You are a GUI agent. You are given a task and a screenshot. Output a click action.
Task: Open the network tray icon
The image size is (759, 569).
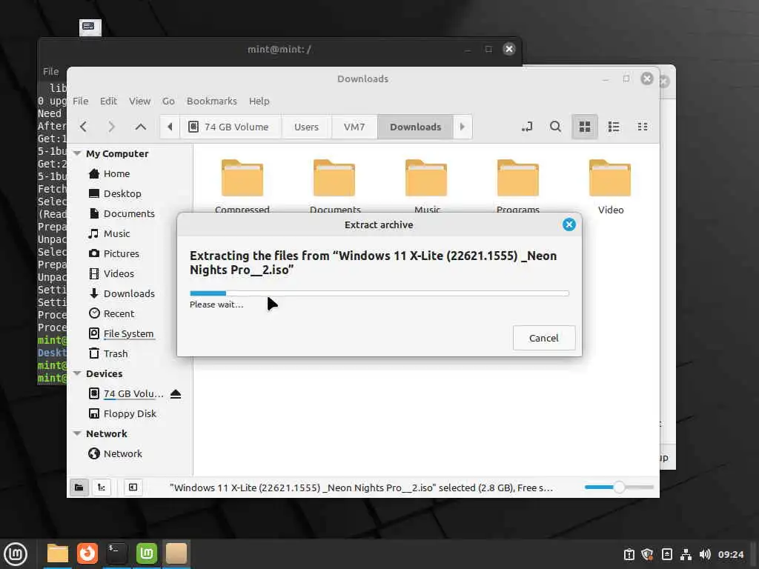686,554
